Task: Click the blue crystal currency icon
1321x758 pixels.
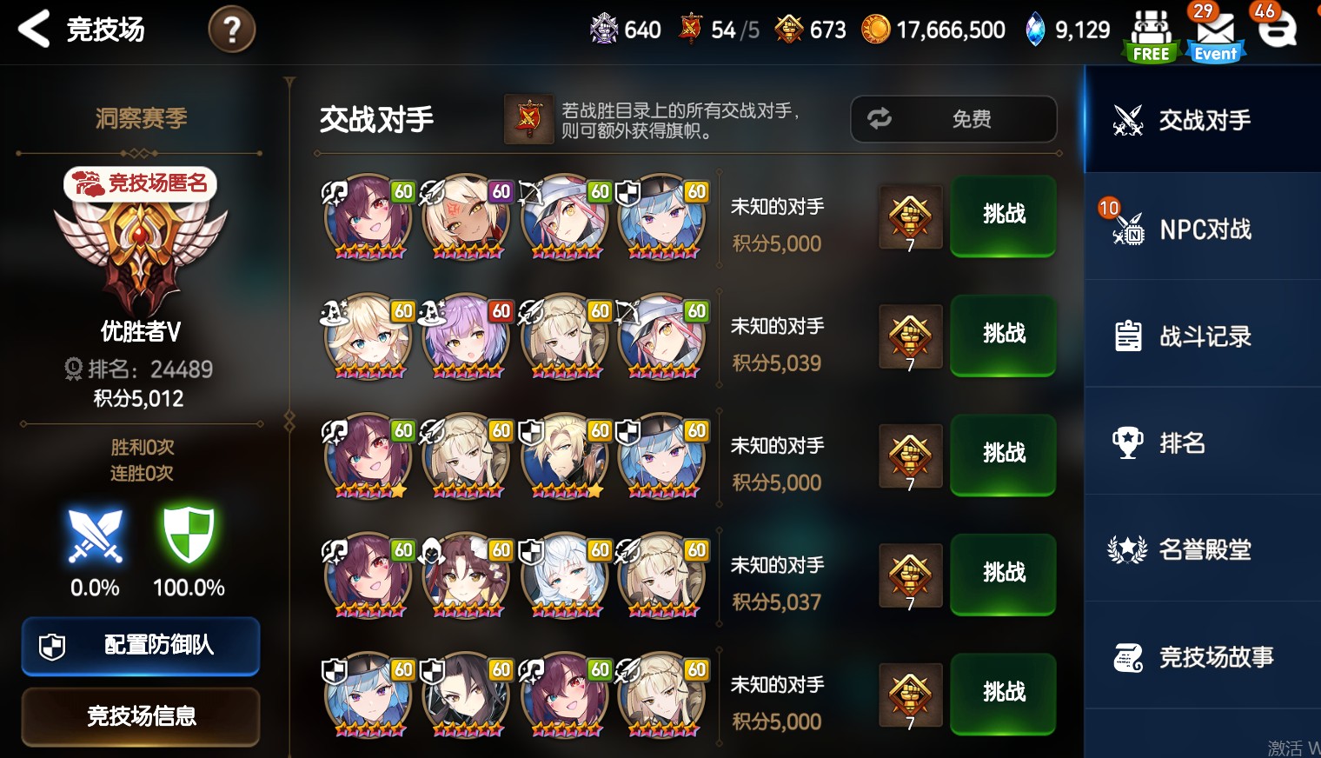Action: (x=1035, y=30)
